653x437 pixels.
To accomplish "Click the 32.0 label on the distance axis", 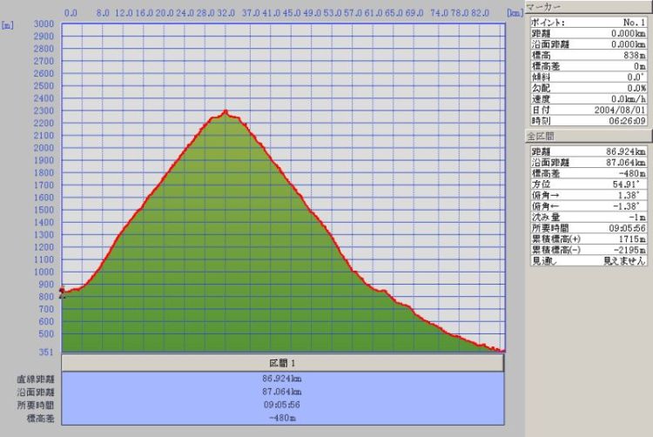I will (x=226, y=14).
